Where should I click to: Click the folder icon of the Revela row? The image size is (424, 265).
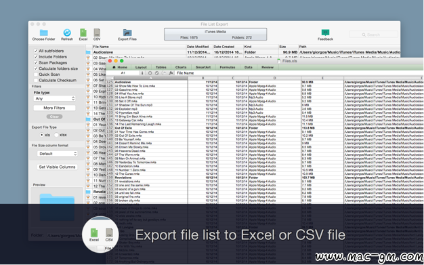[88, 192]
